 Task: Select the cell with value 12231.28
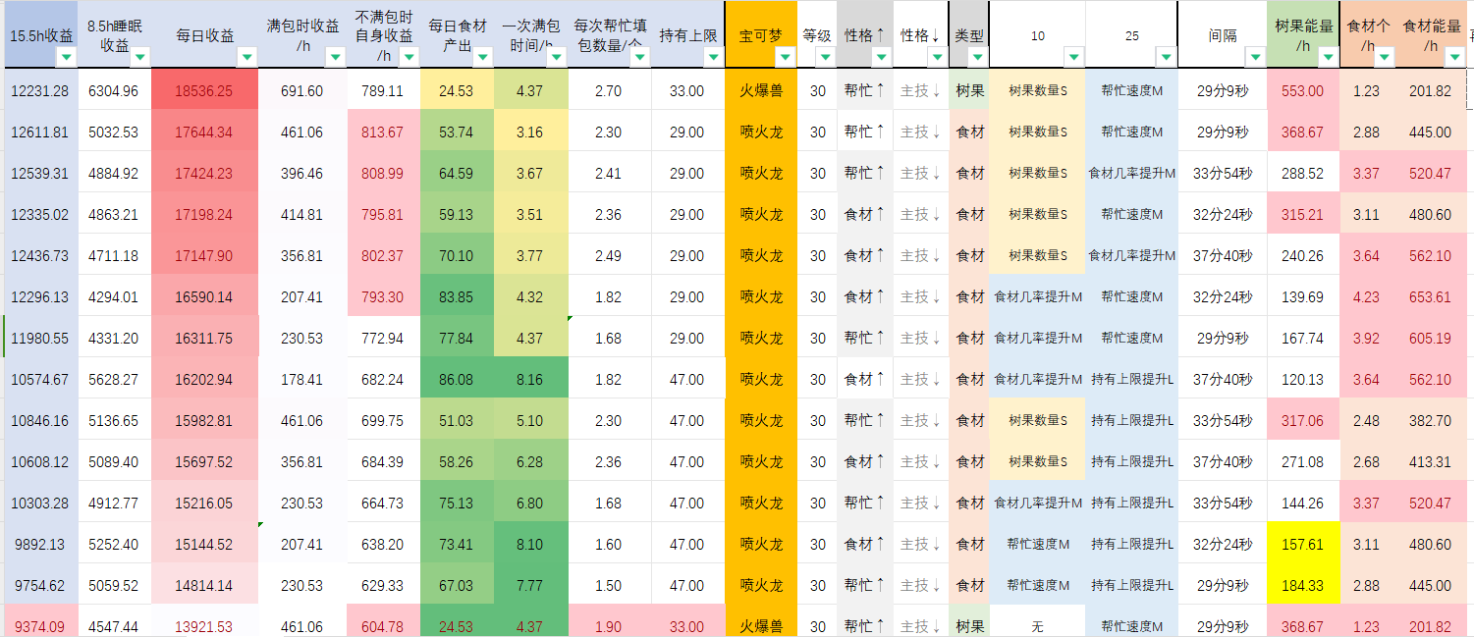point(39,90)
